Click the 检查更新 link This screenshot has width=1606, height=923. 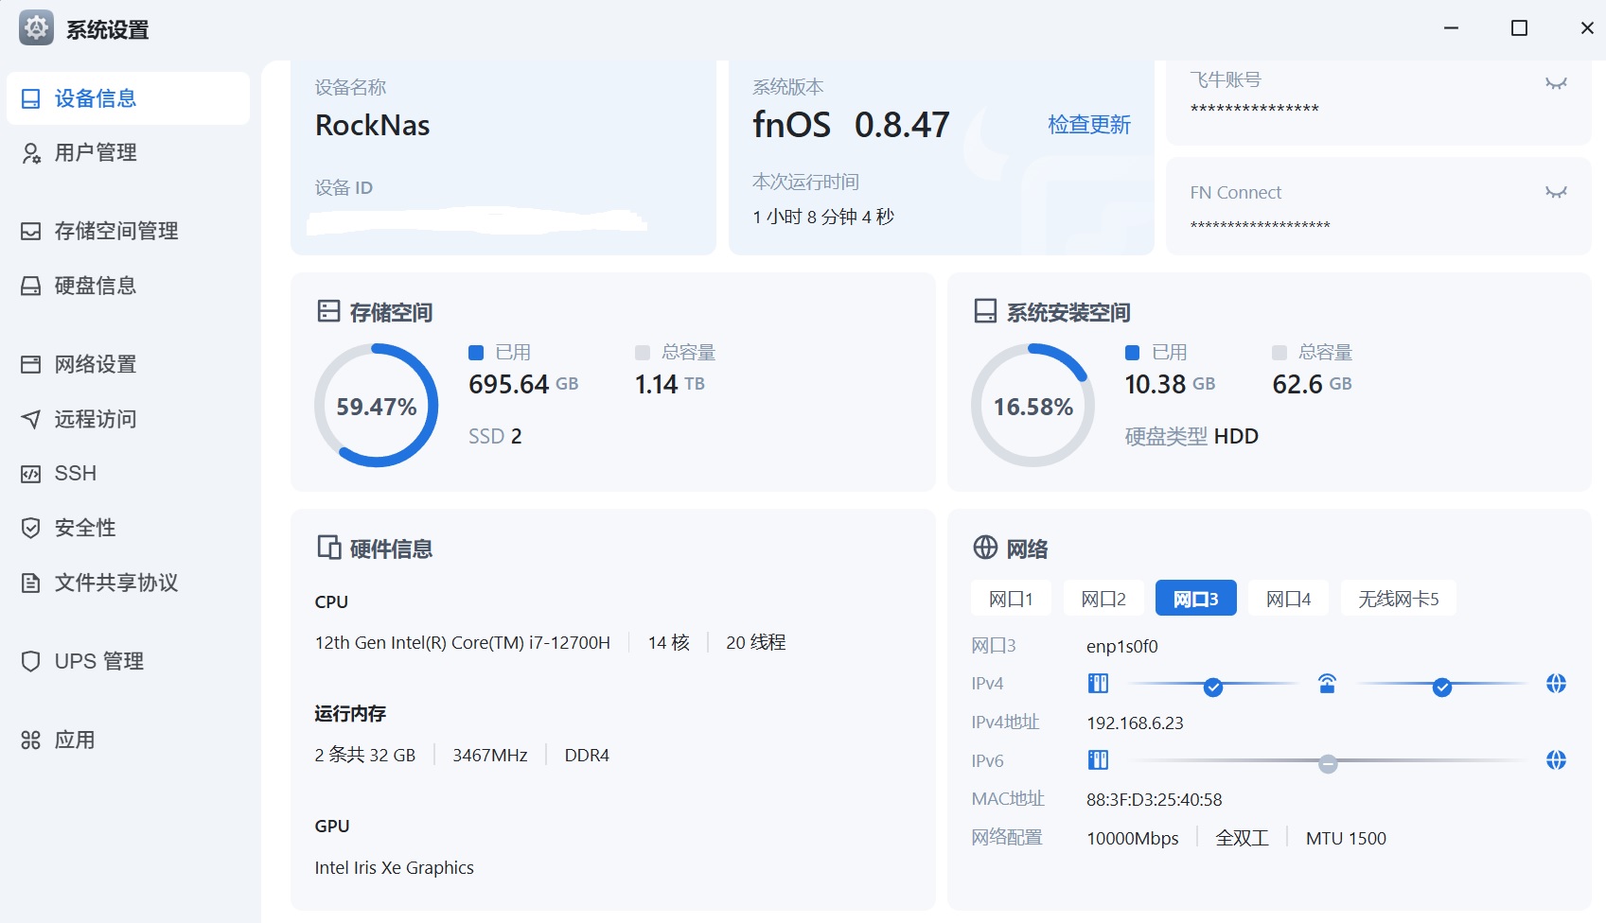(x=1088, y=125)
